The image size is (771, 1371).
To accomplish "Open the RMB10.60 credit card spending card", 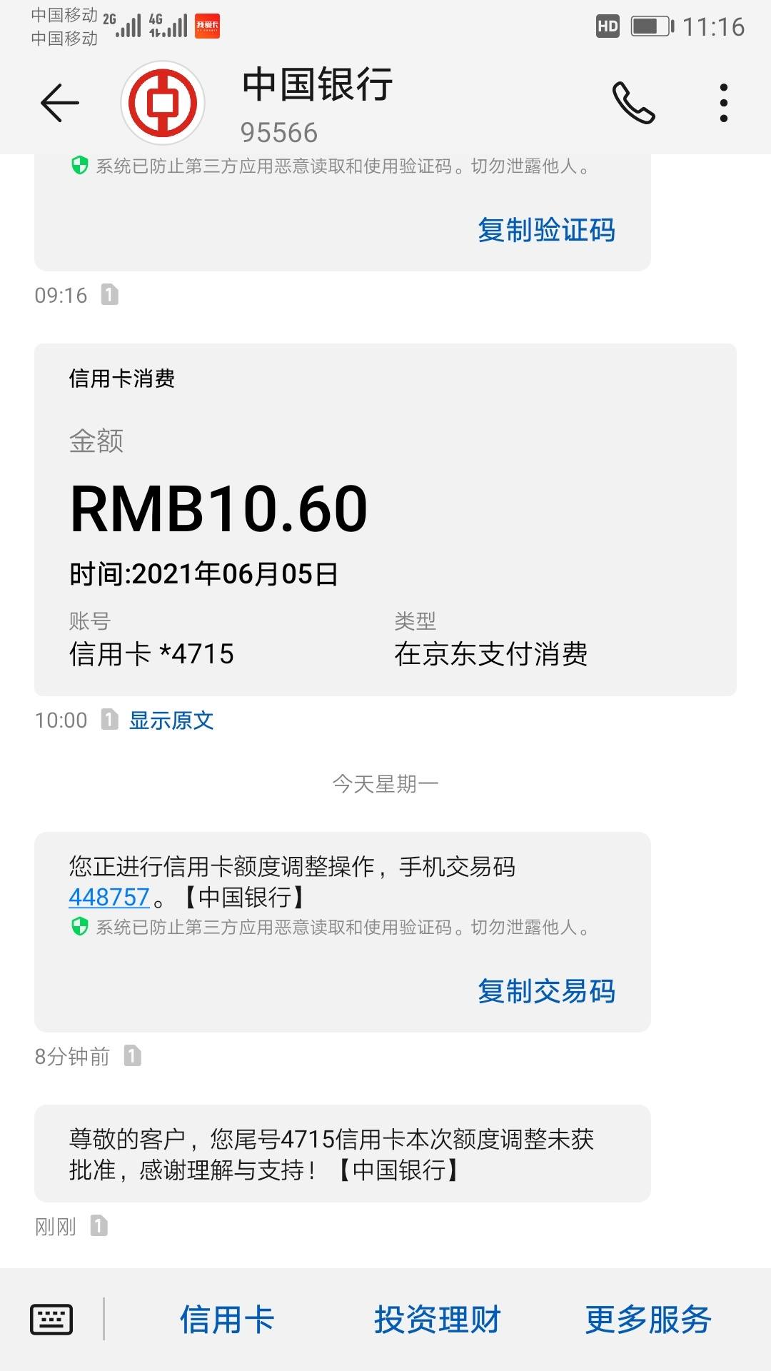I will [385, 520].
